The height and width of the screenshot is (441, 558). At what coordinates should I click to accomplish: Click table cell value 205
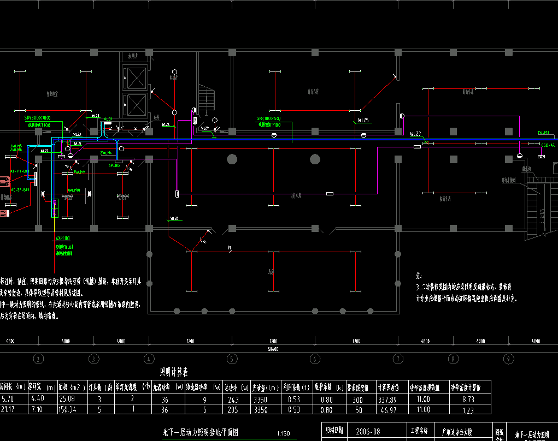point(233,410)
